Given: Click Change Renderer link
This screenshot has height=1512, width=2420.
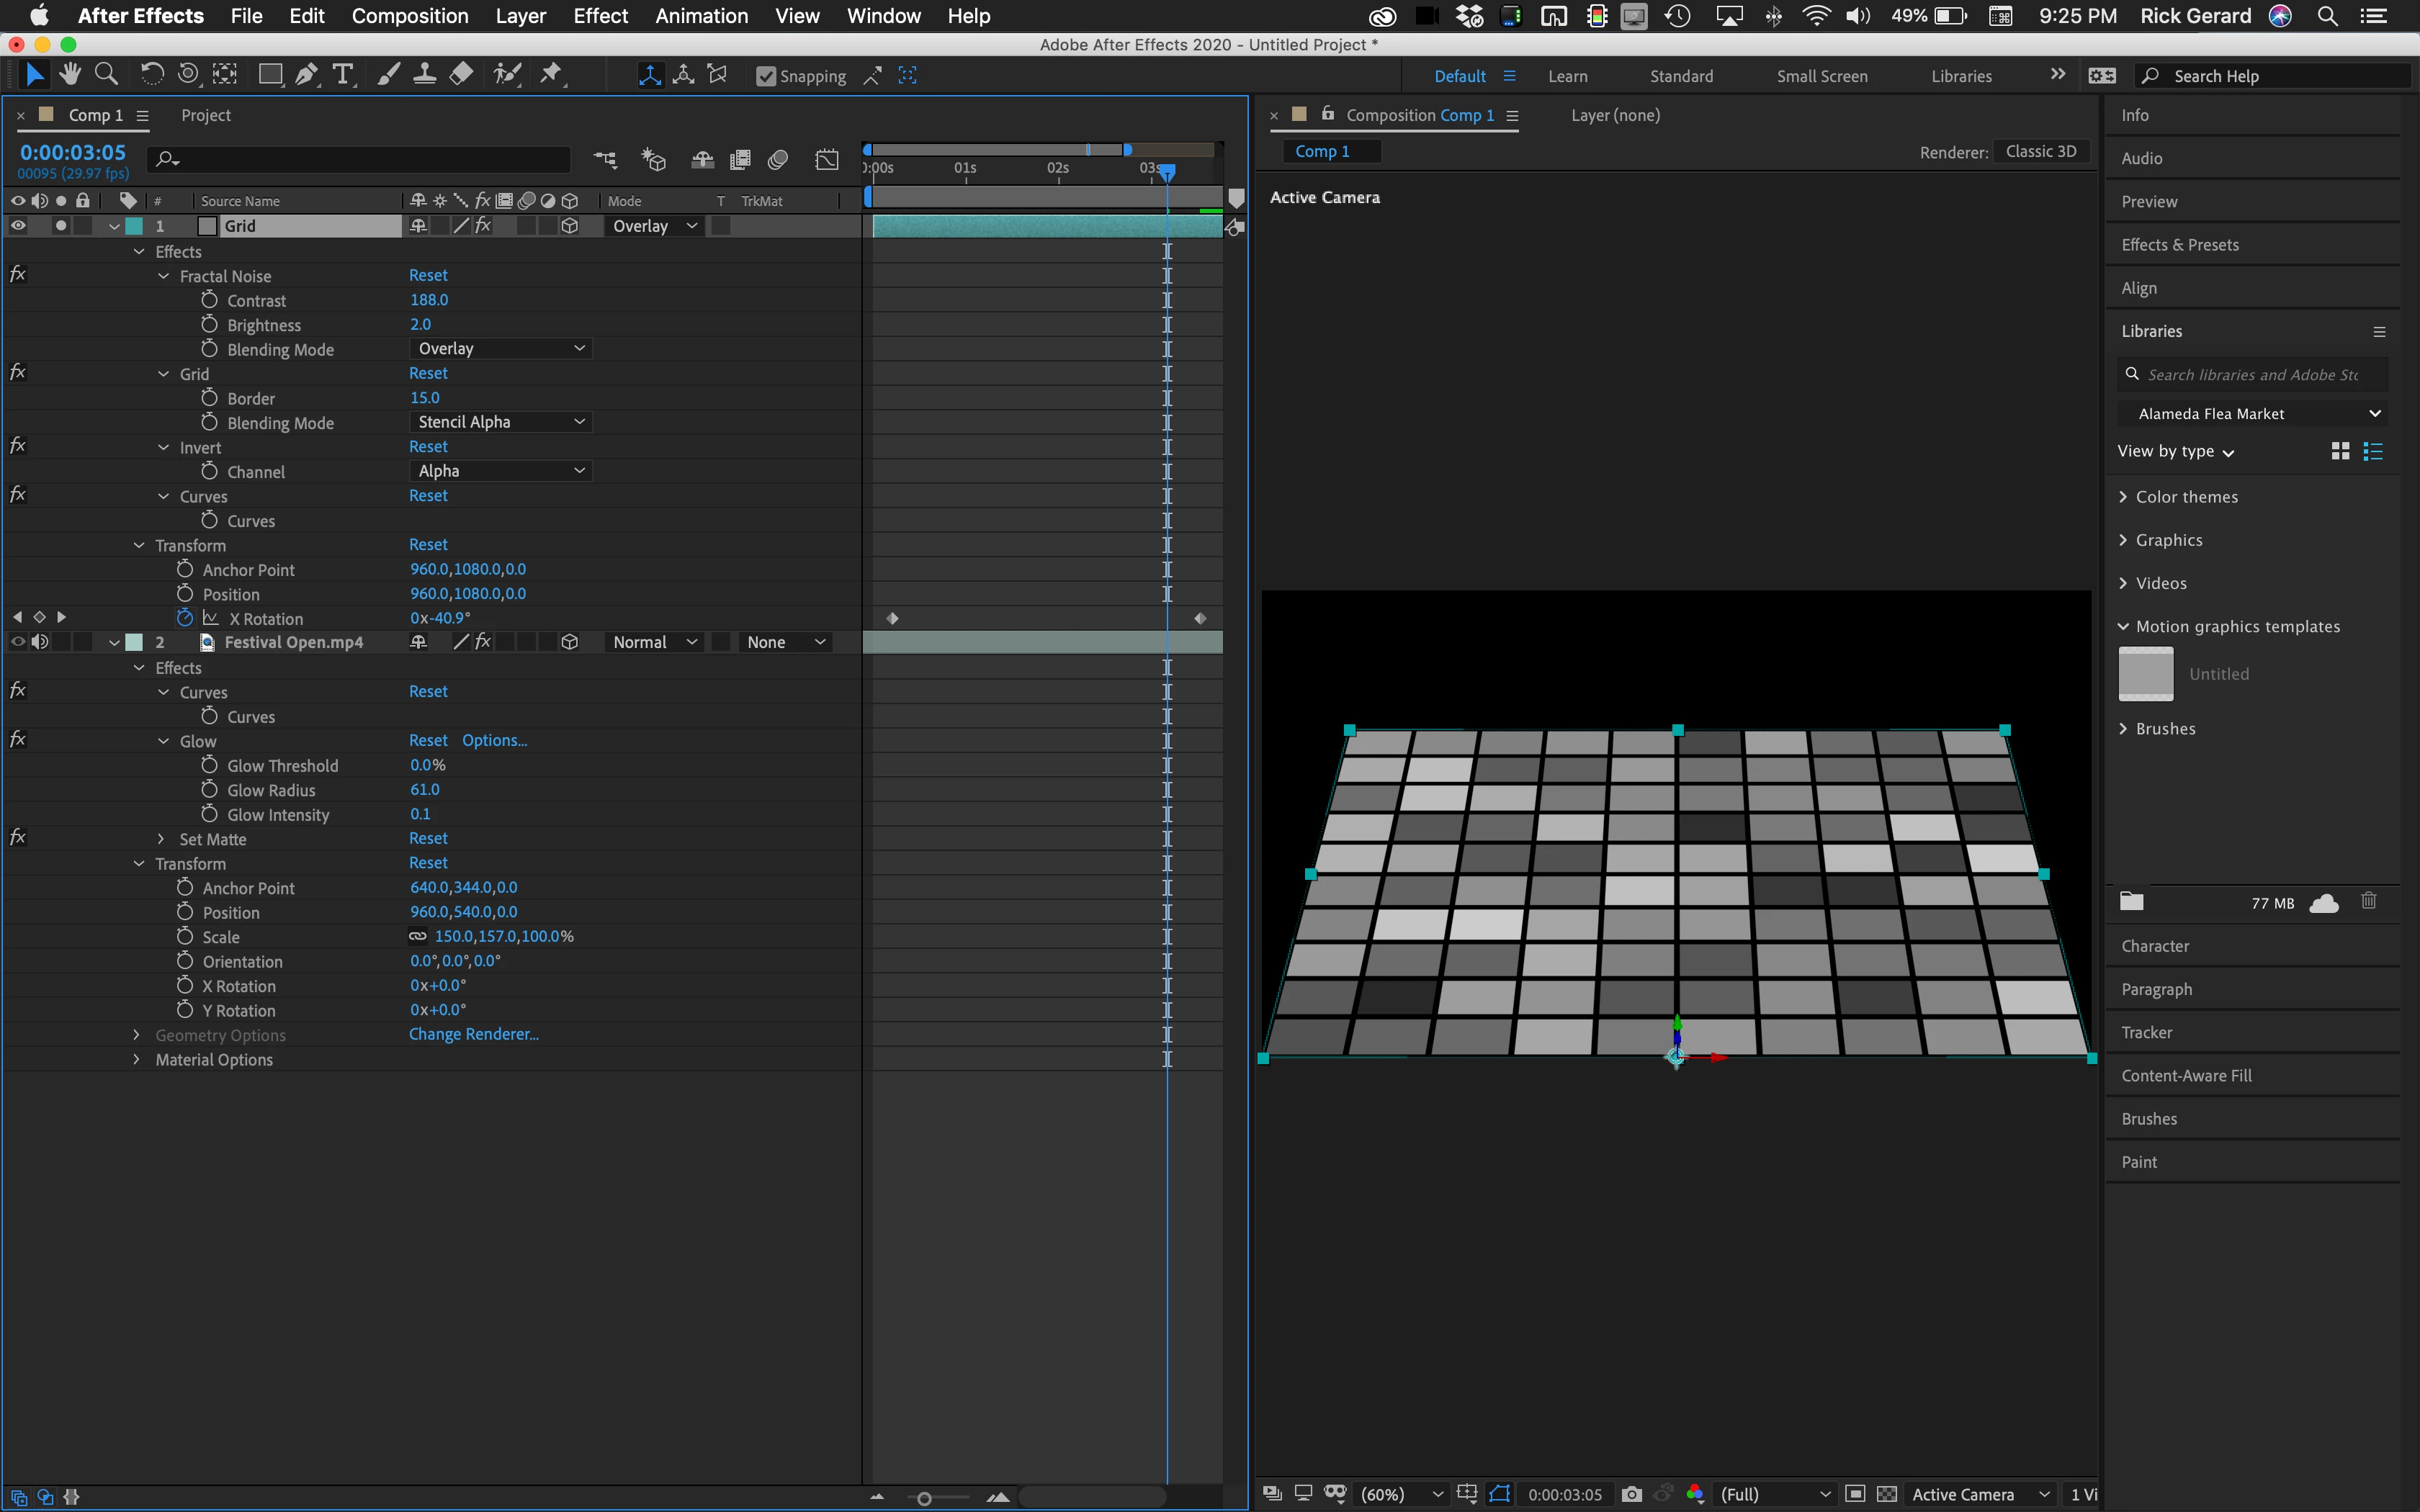Looking at the screenshot, I should click(473, 1034).
